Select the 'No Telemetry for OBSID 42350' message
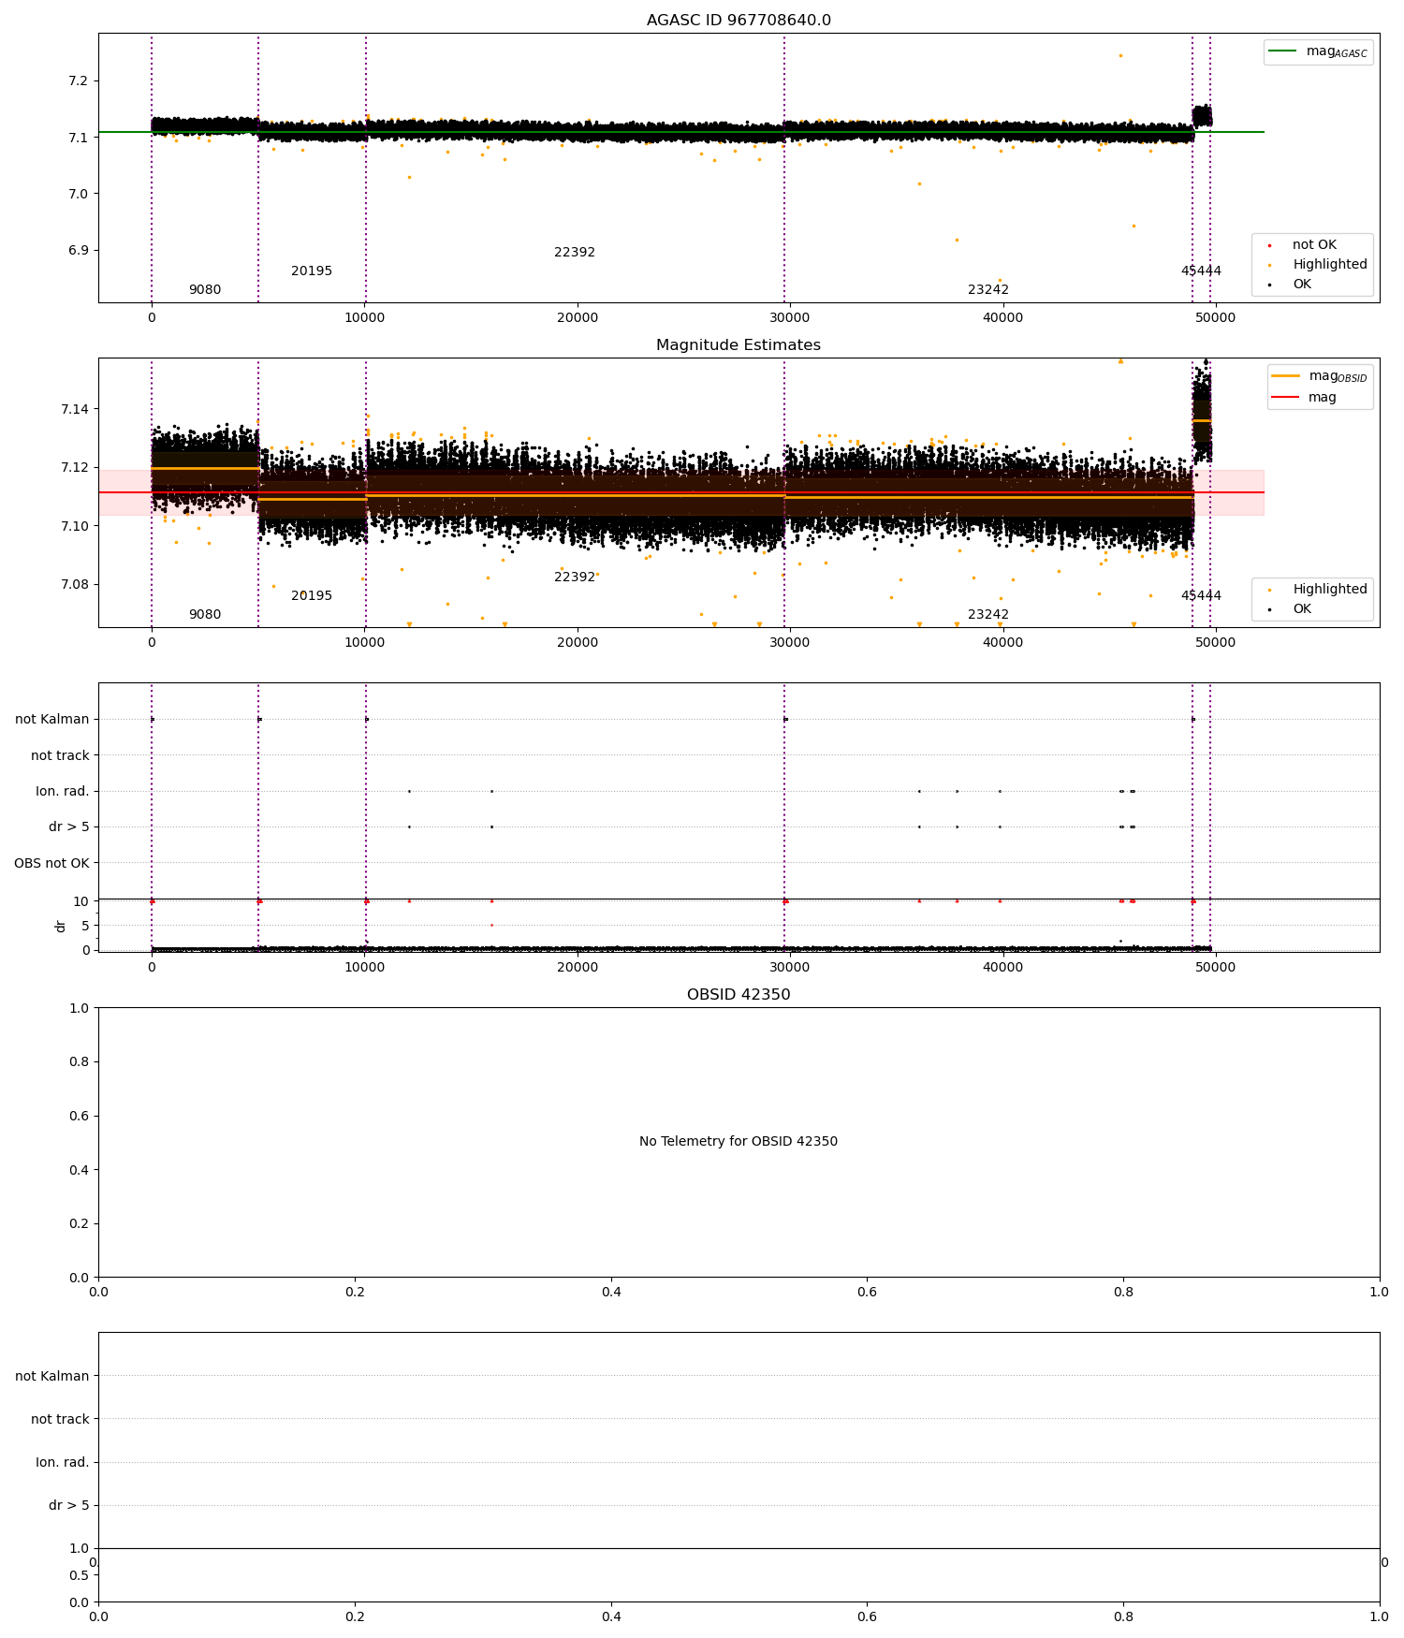Viewport: 1404px width, 1638px height. tap(739, 1142)
